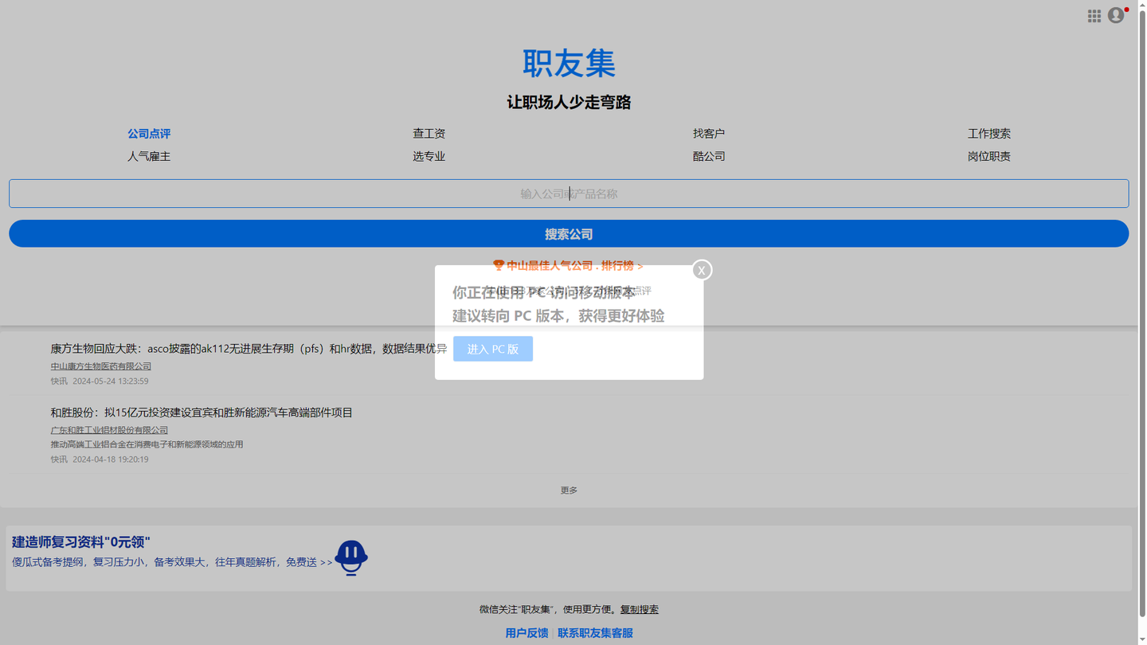Click the 搜索公司 button

click(569, 233)
